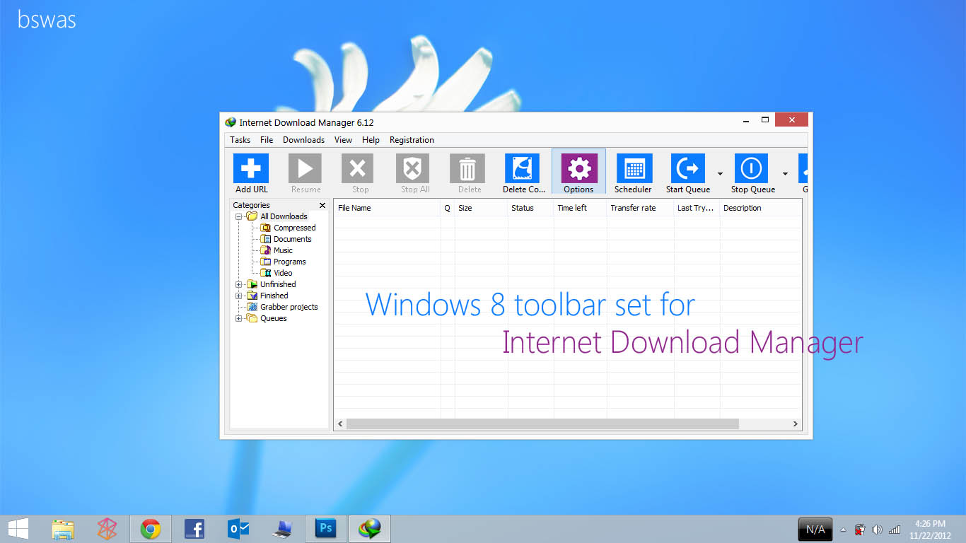
Task: Open the Downloads menu
Action: pyautogui.click(x=303, y=139)
